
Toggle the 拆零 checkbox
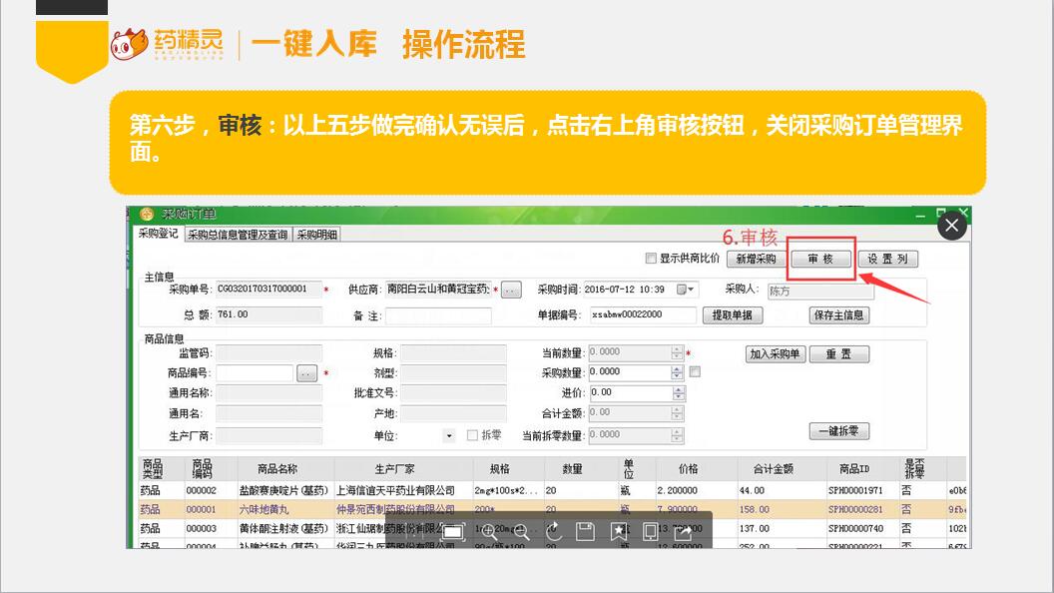[x=473, y=435]
